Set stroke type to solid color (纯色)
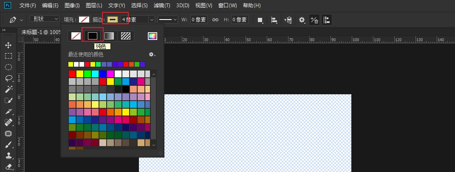455x172 pixels. tap(93, 36)
